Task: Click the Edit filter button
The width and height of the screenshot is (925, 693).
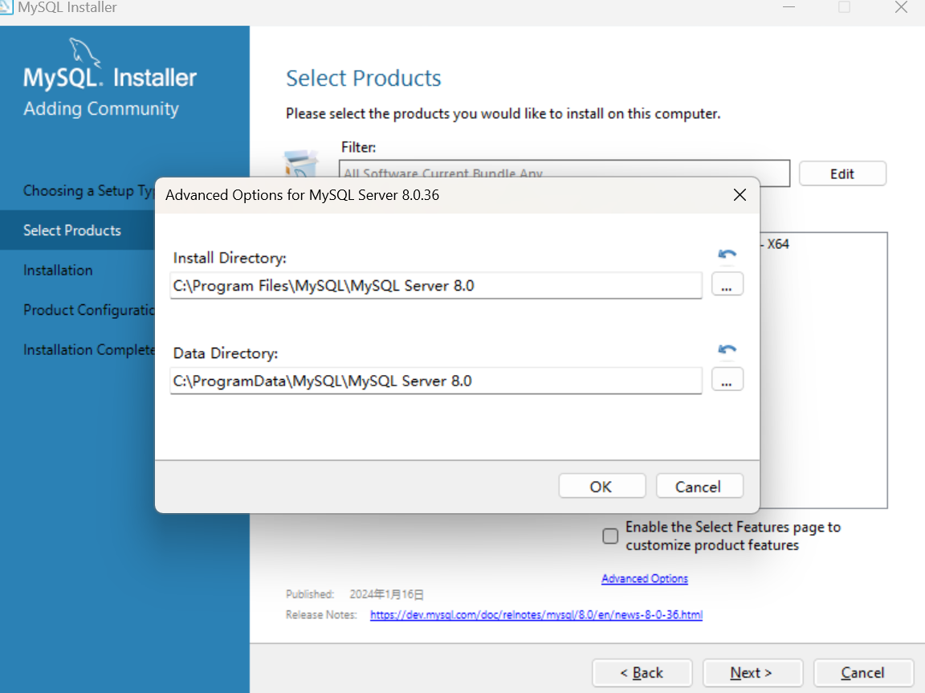Action: coord(841,173)
